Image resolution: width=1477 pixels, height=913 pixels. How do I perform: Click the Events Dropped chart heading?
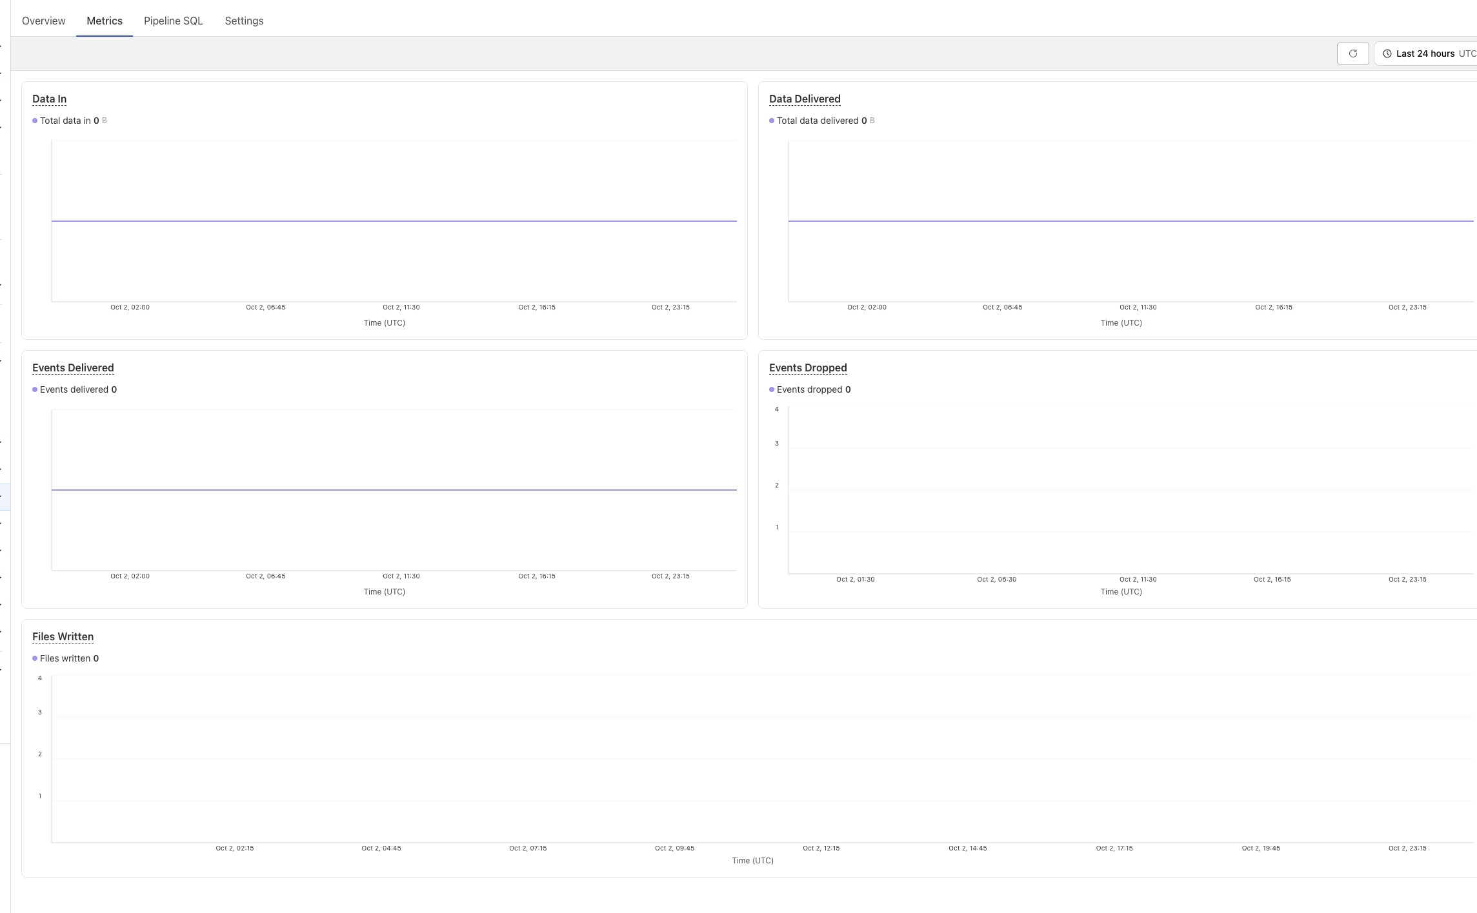click(x=808, y=368)
